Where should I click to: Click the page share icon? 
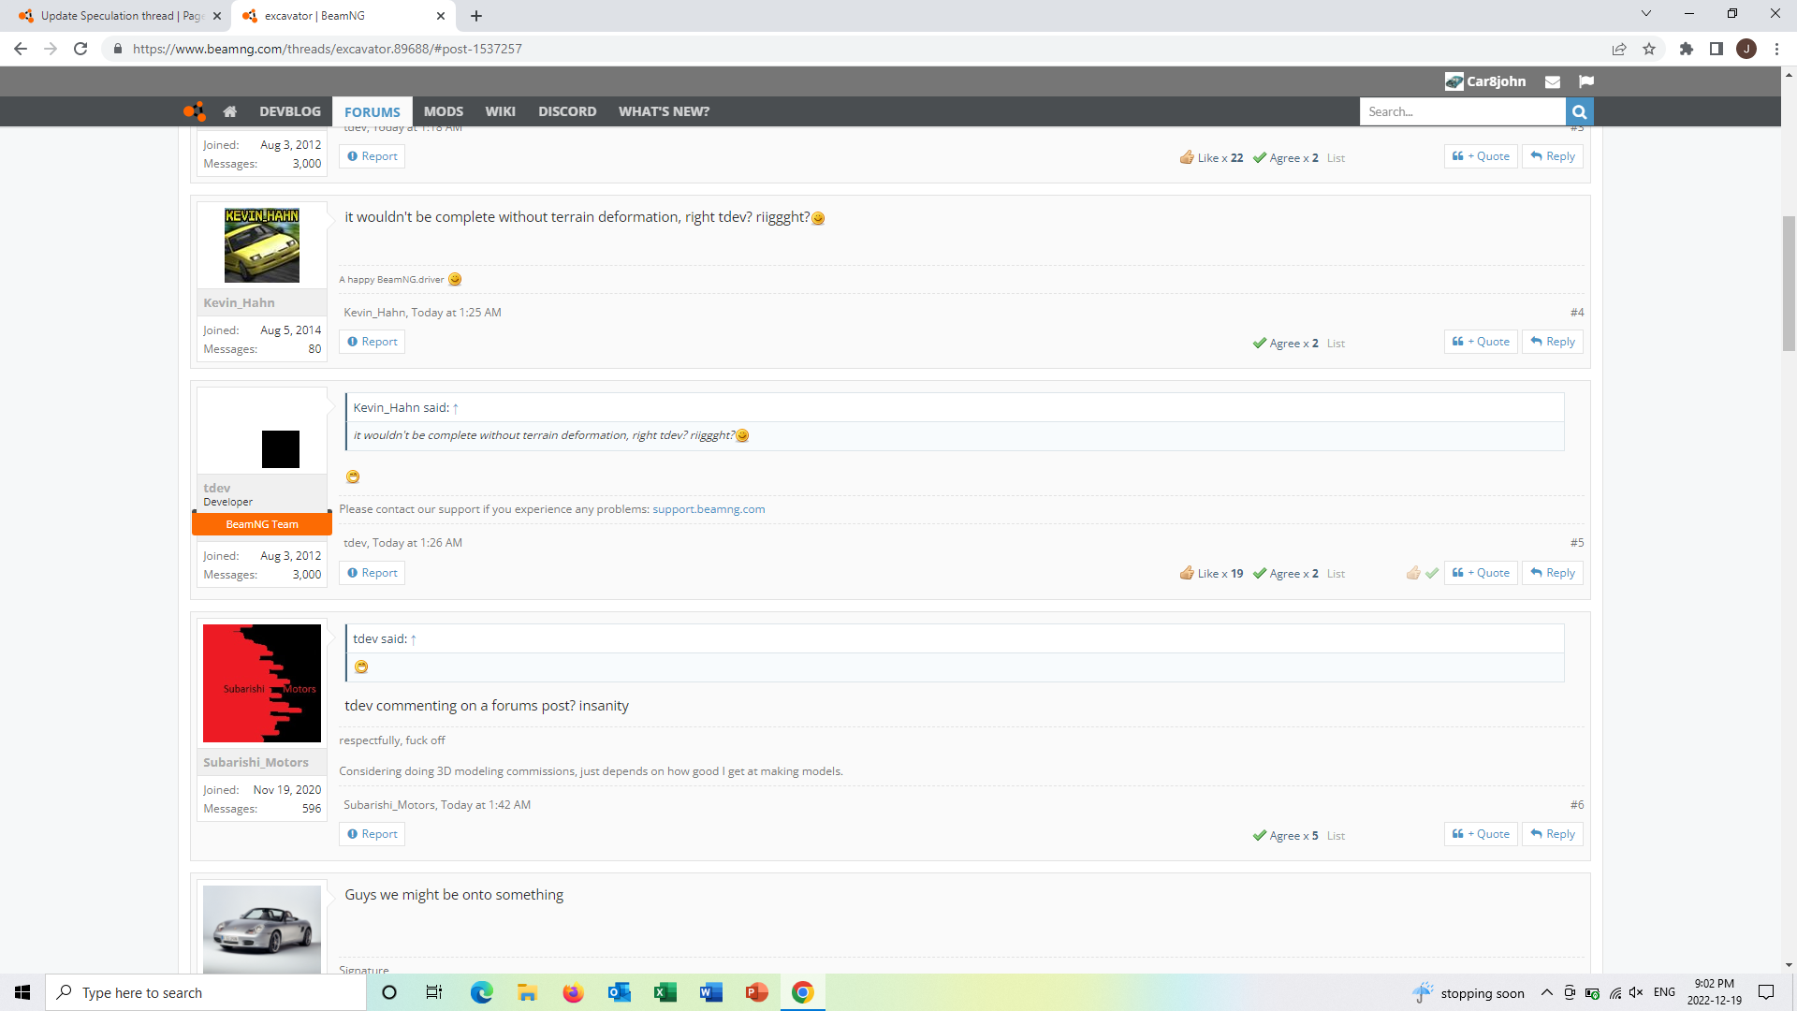tap(1618, 49)
